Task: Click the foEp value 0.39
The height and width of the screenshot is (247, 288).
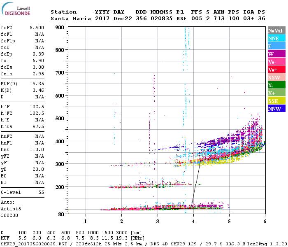Action: (38, 54)
